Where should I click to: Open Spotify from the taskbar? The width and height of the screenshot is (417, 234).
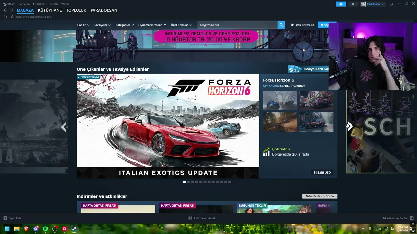(x=45, y=229)
